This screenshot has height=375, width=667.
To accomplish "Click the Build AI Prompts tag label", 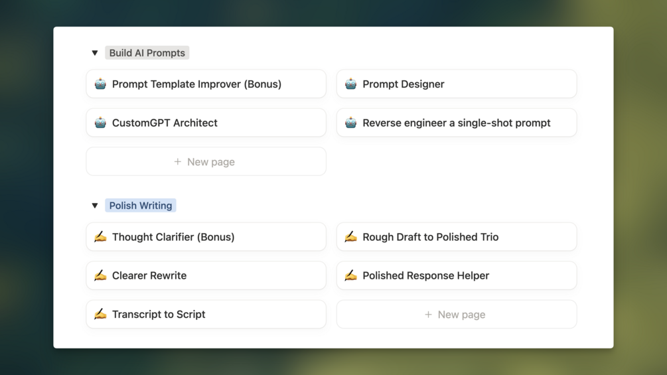I will click(x=147, y=53).
